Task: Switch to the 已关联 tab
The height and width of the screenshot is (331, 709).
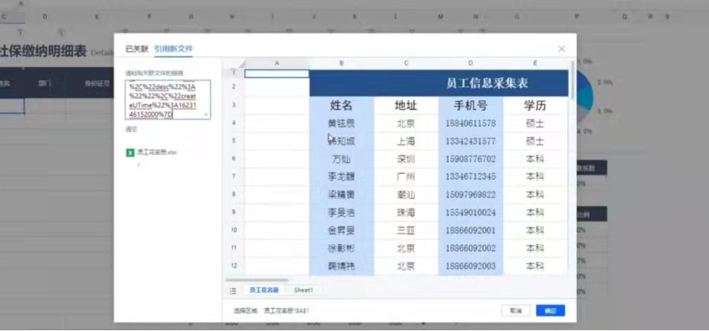Action: tap(136, 49)
